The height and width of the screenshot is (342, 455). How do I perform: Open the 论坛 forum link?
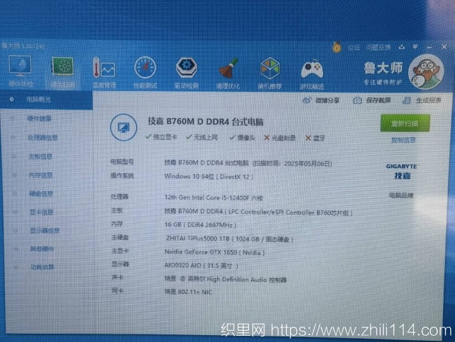coord(354,47)
